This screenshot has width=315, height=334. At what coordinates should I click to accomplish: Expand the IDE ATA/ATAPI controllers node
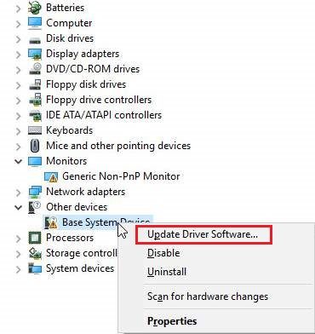pyautogui.click(x=18, y=115)
